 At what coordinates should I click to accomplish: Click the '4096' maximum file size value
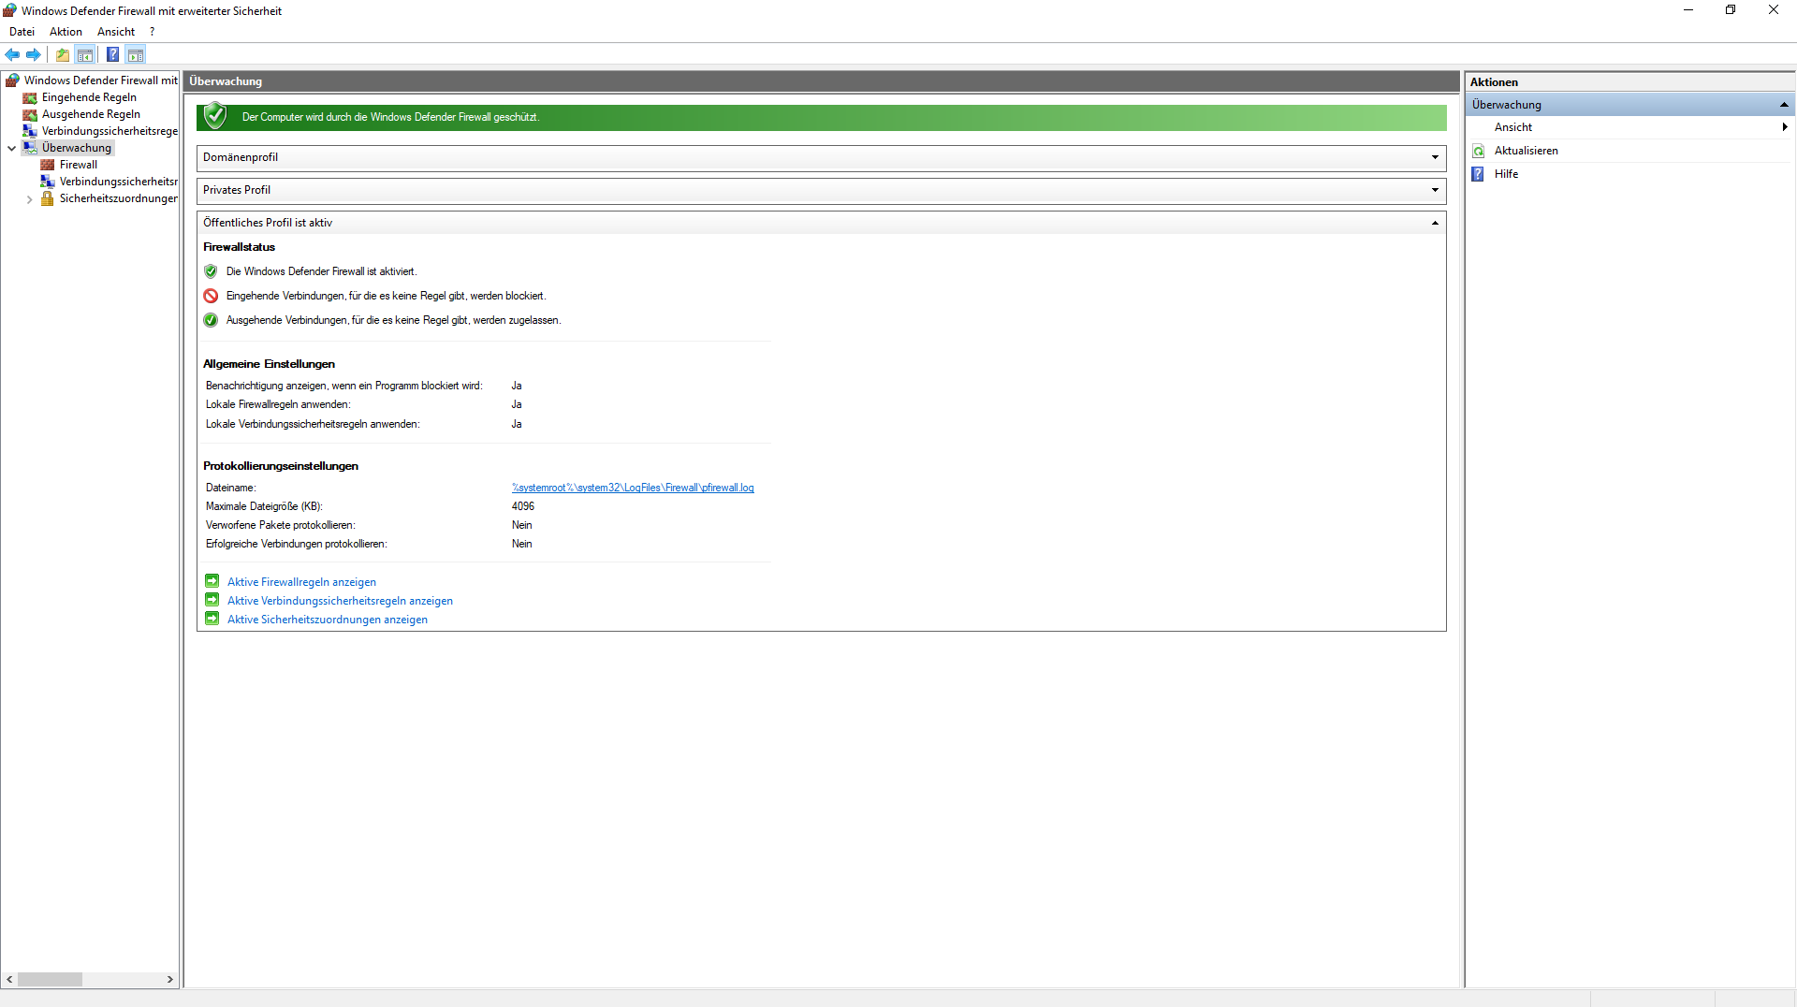(523, 506)
